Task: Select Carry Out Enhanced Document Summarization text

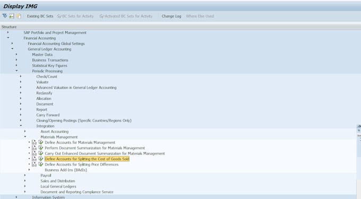Action: pos(105,154)
